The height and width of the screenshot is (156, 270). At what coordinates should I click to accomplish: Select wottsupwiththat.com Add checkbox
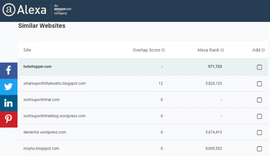click(x=259, y=100)
